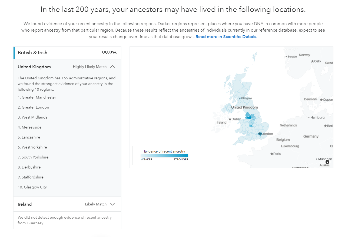Click the Dublin star marker on map

click(230, 119)
